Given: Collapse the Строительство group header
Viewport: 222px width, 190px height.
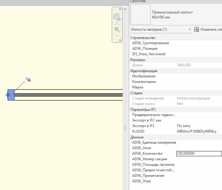Looking at the screenshot, I should pos(176,38).
